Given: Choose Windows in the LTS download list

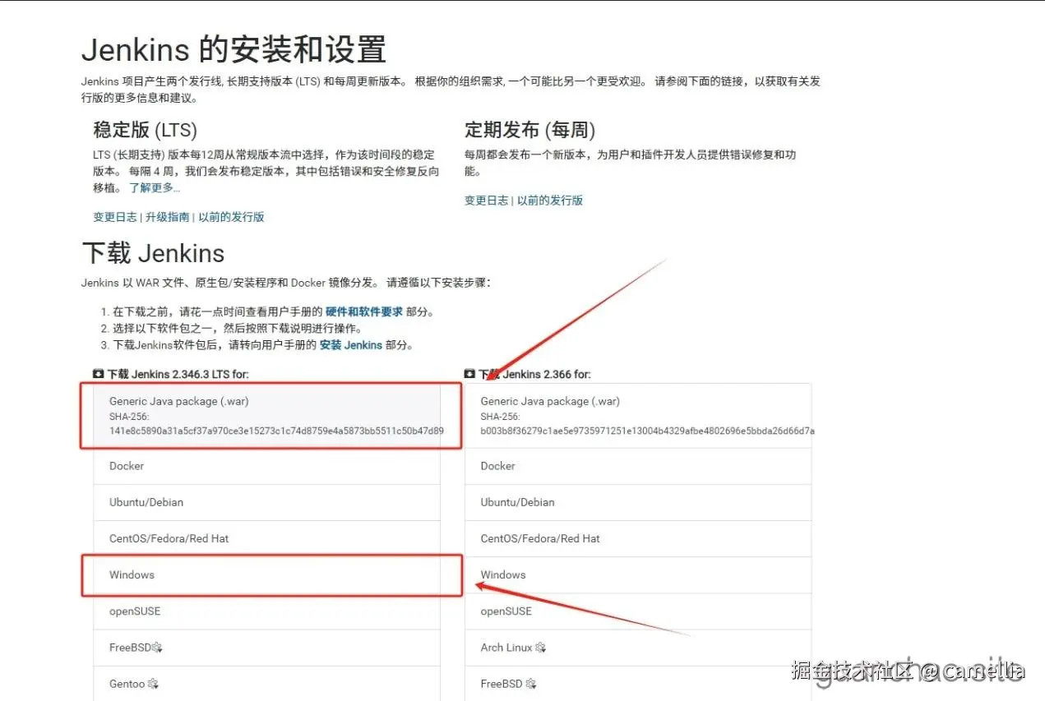Looking at the screenshot, I should point(267,574).
